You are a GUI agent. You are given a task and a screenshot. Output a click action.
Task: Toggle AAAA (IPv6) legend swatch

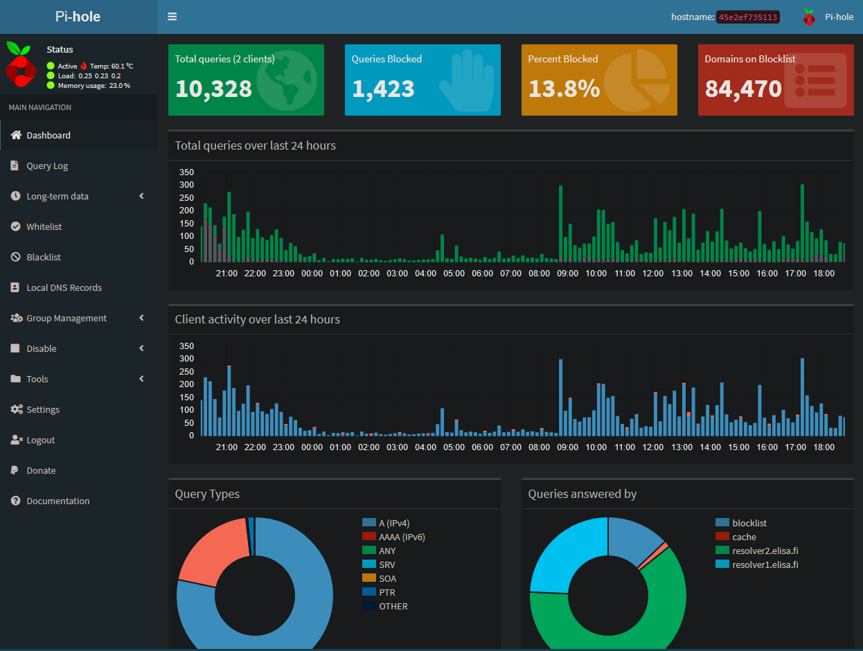pos(368,537)
